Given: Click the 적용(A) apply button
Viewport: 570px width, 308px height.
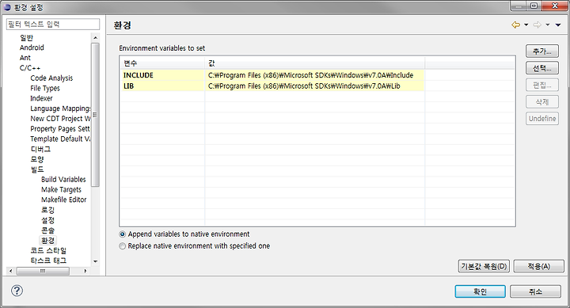Looking at the screenshot, I should coord(539,266).
